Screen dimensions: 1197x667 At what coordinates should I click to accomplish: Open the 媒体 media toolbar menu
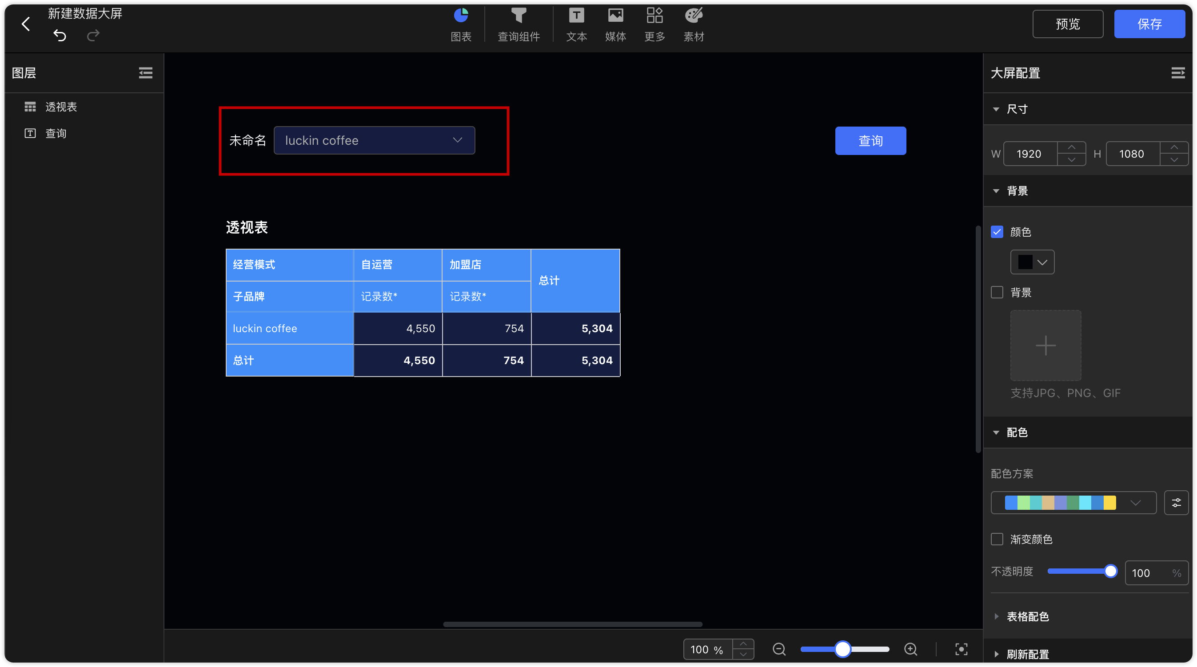coord(615,24)
